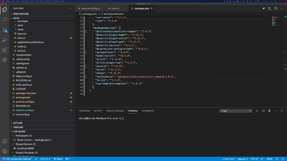Open README.md in explorer

pos(23,106)
